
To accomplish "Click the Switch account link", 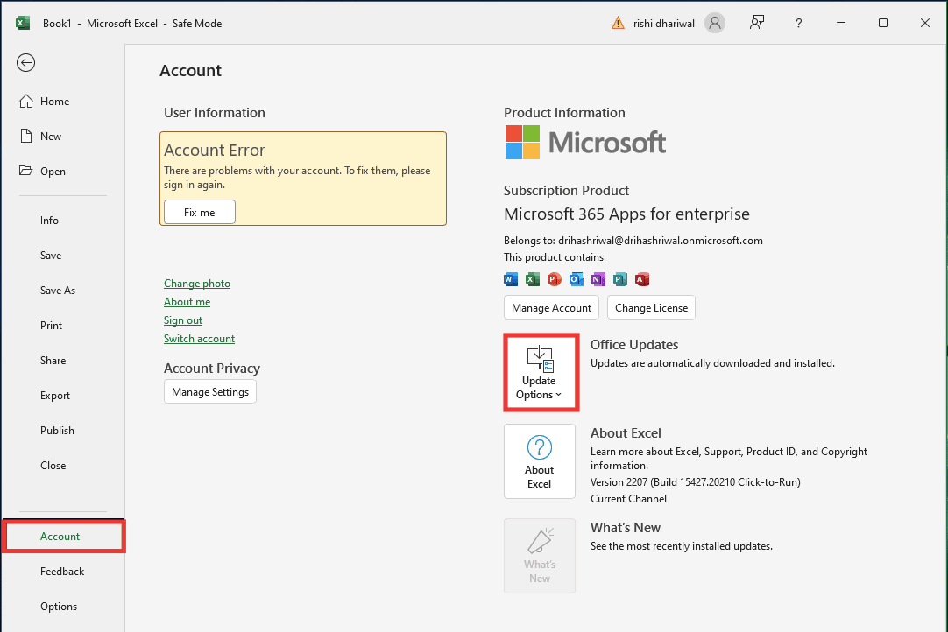I will [199, 339].
